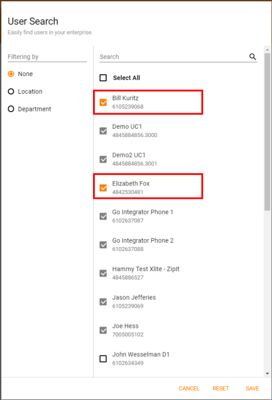Viewport: 272px width, 400px height.
Task: Uncheck the Bill Kuritz checkbox
Action: tap(103, 102)
